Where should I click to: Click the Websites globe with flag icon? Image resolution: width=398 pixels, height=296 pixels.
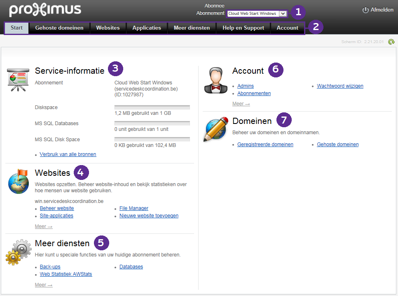tap(19, 181)
